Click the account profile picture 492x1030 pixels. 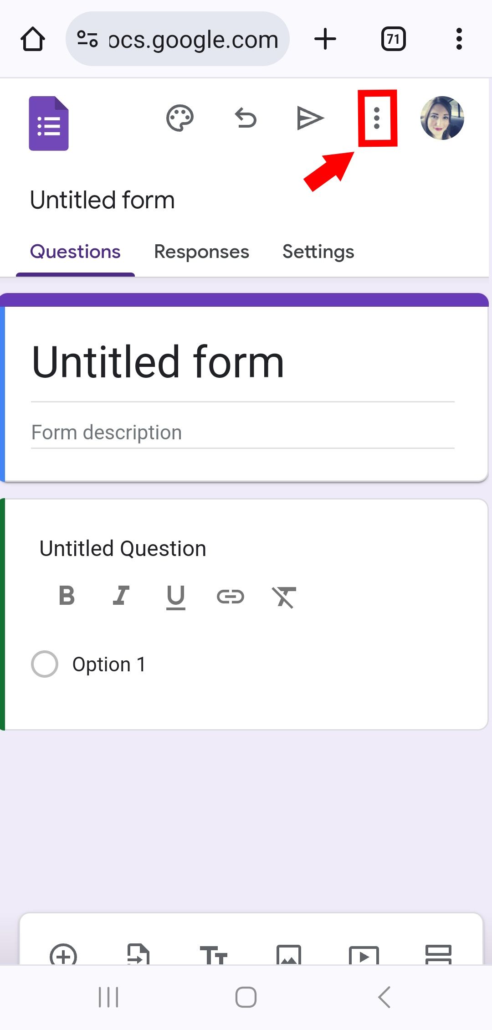coord(441,118)
